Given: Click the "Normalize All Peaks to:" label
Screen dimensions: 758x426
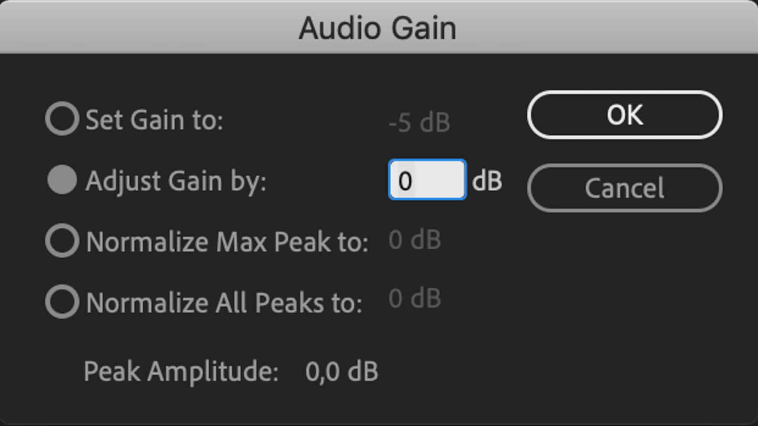Looking at the screenshot, I should [x=224, y=303].
